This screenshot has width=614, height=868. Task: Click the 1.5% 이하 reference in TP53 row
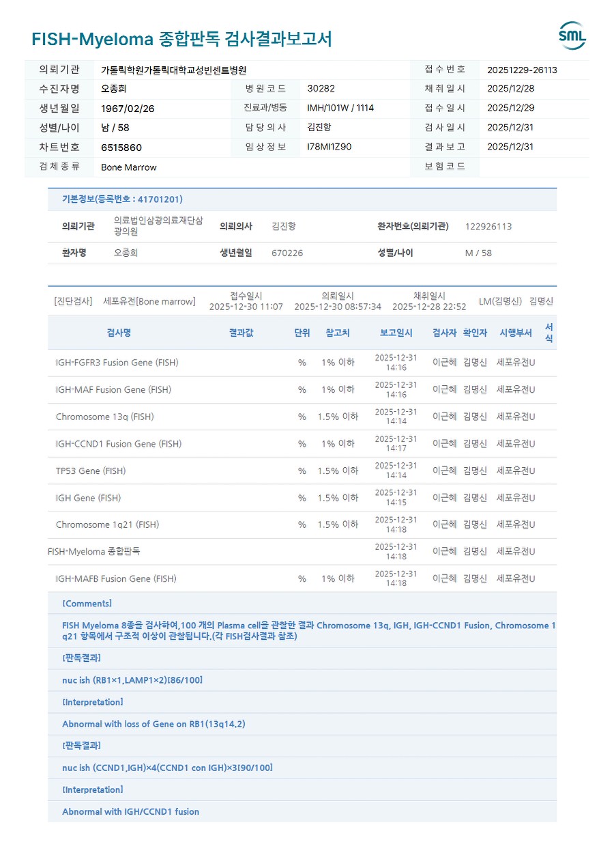[338, 471]
